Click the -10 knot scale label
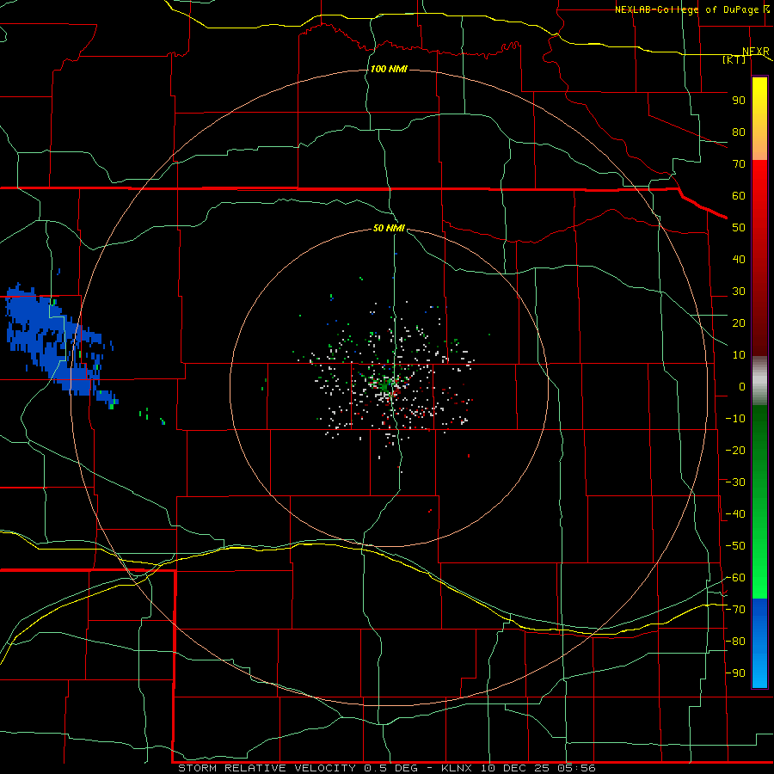This screenshot has width=774, height=774. click(735, 419)
